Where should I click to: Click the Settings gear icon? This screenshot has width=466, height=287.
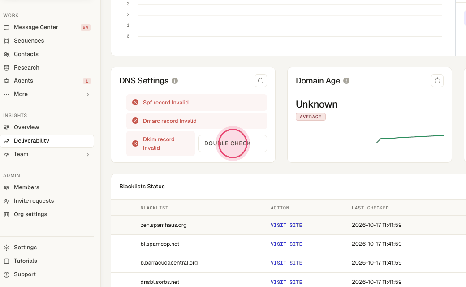7,248
